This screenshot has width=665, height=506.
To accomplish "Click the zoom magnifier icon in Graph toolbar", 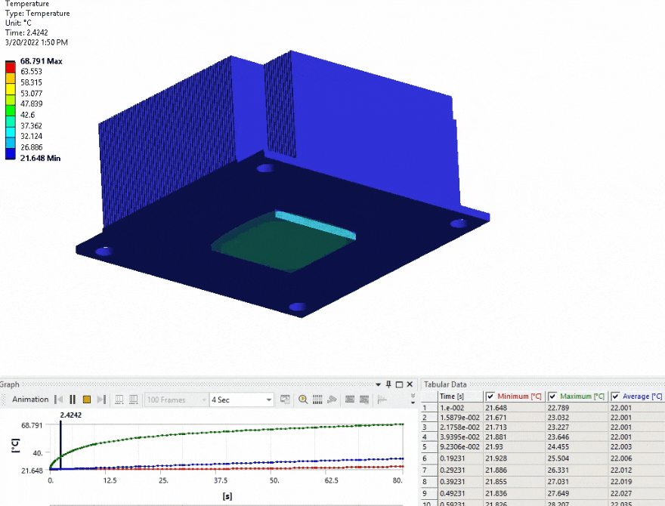I will point(303,400).
